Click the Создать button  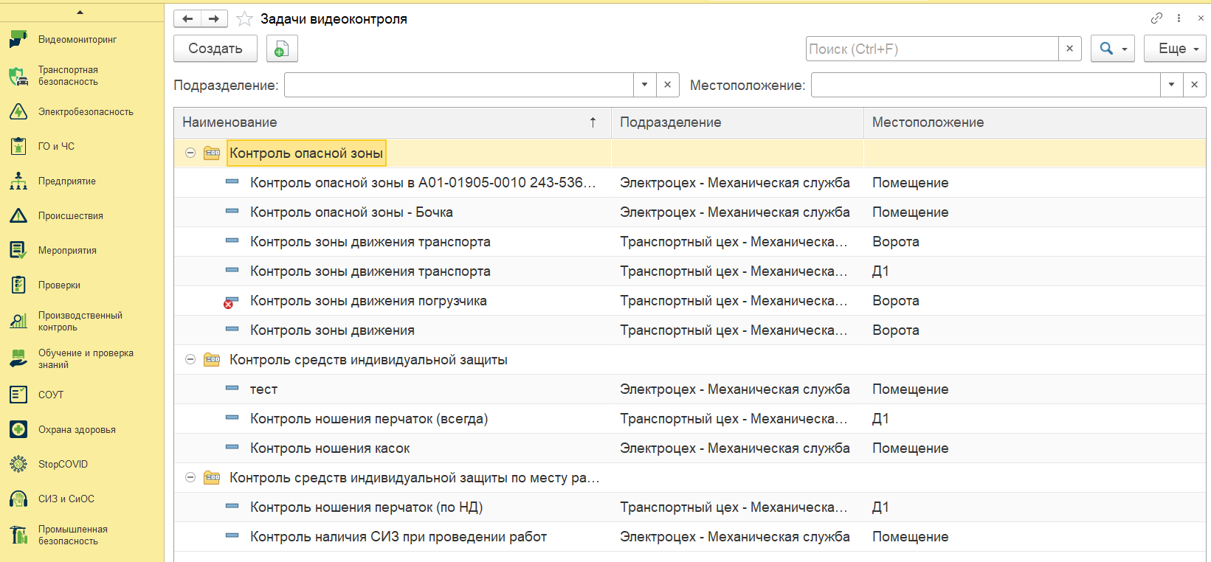[x=215, y=49]
